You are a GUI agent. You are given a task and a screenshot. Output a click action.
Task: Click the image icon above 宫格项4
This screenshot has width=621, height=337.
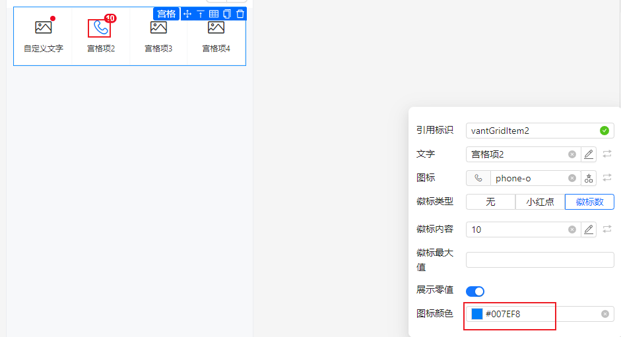pos(216,27)
